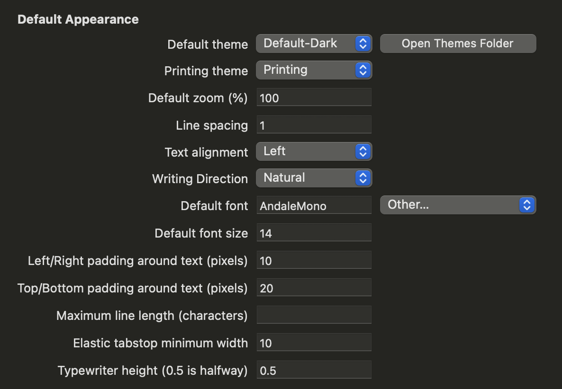Click the Typewriter height input field
The height and width of the screenshot is (389, 562).
314,371
